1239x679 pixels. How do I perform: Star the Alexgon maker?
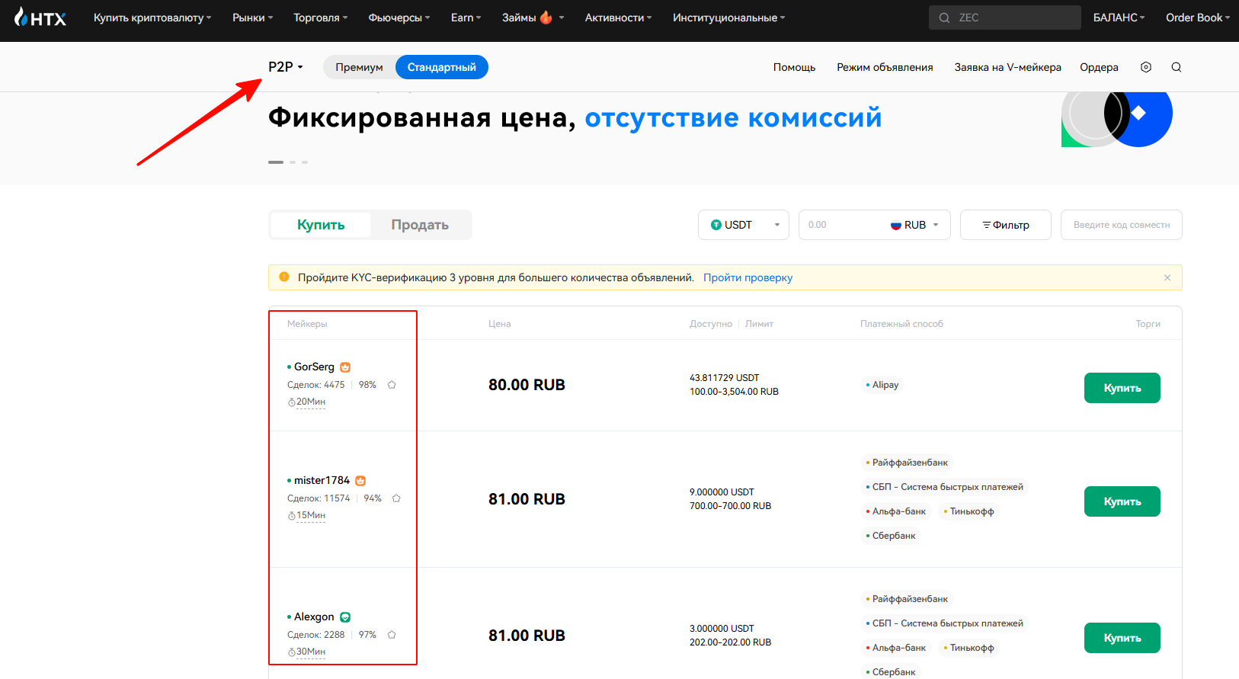392,635
